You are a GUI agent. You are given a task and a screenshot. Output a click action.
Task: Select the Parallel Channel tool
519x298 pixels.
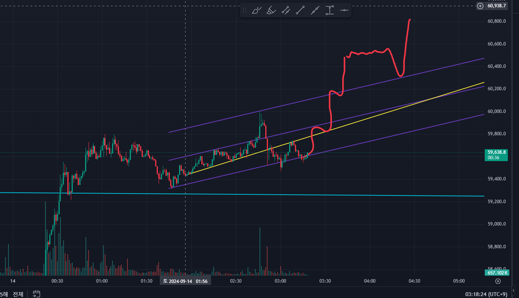point(285,10)
